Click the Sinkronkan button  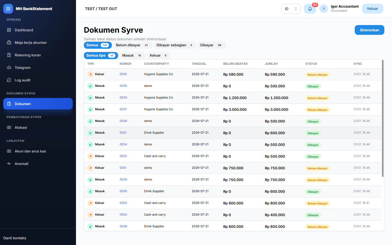(x=369, y=30)
